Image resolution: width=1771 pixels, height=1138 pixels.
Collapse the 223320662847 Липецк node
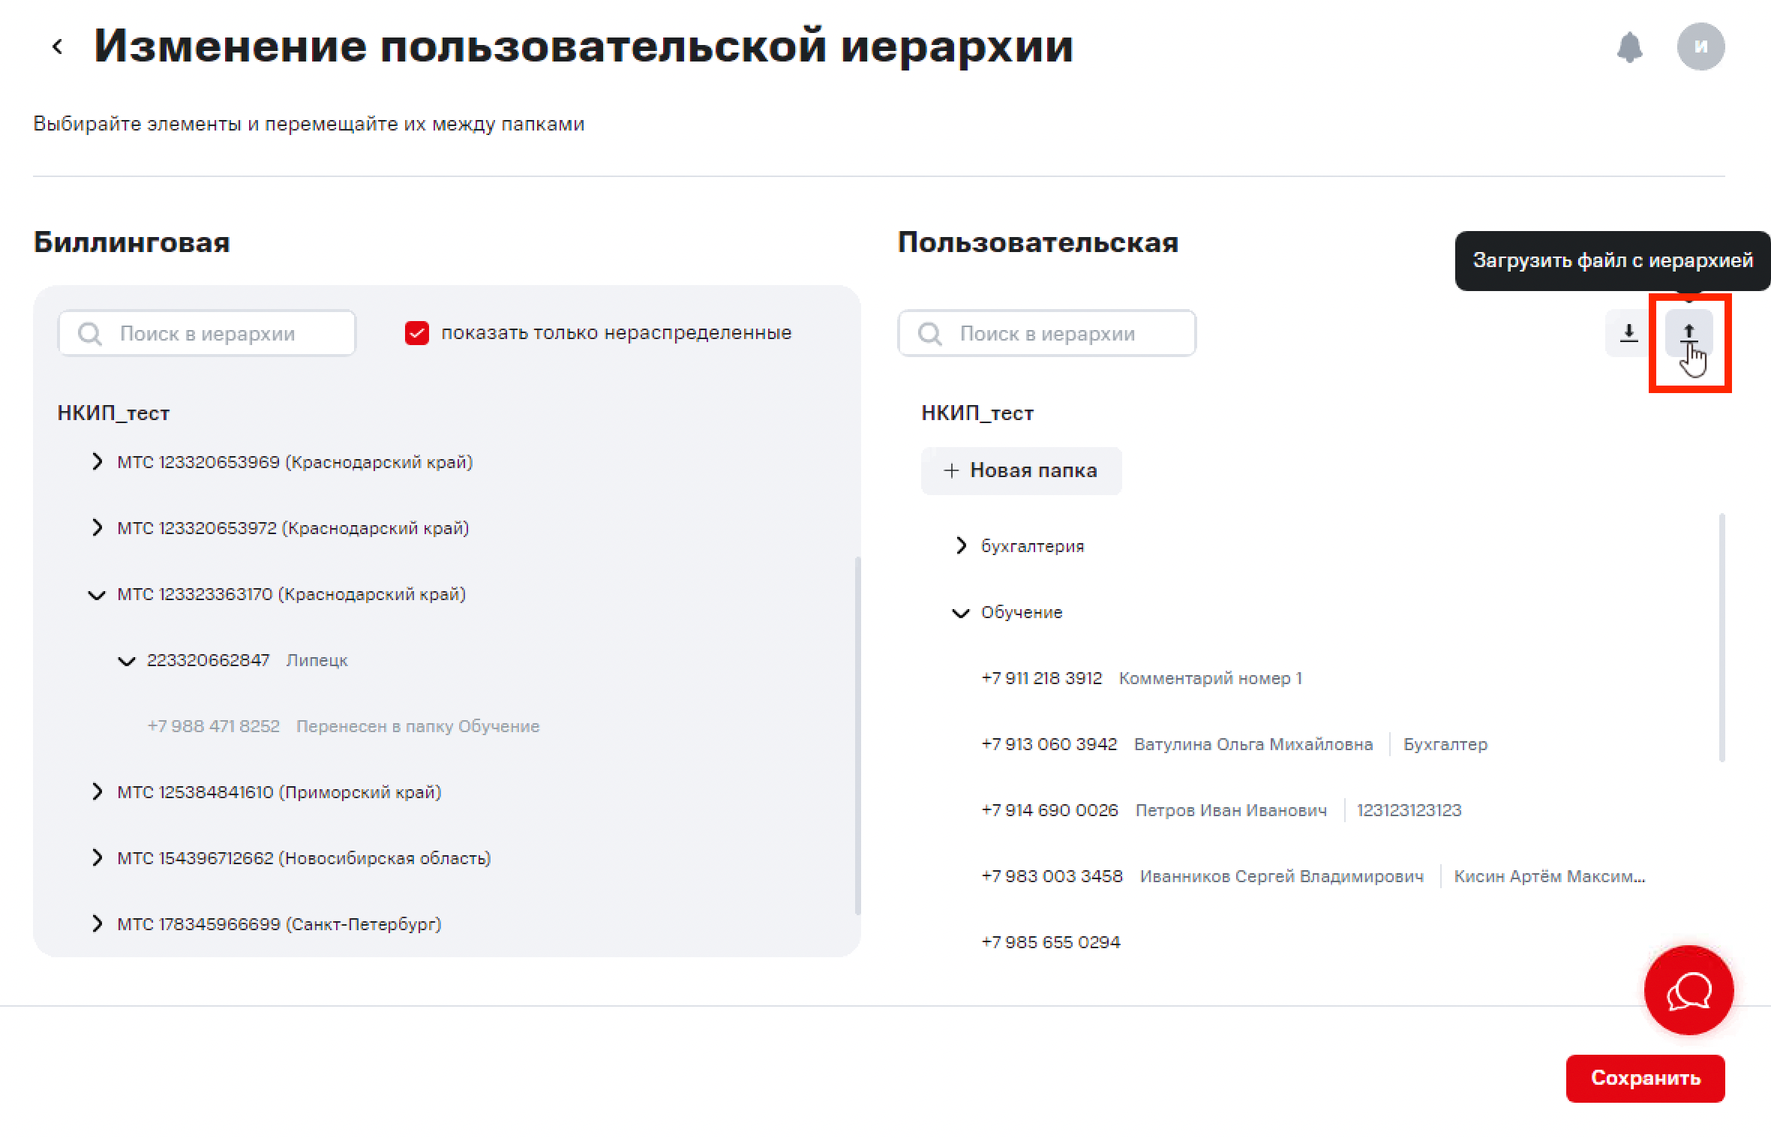(127, 661)
